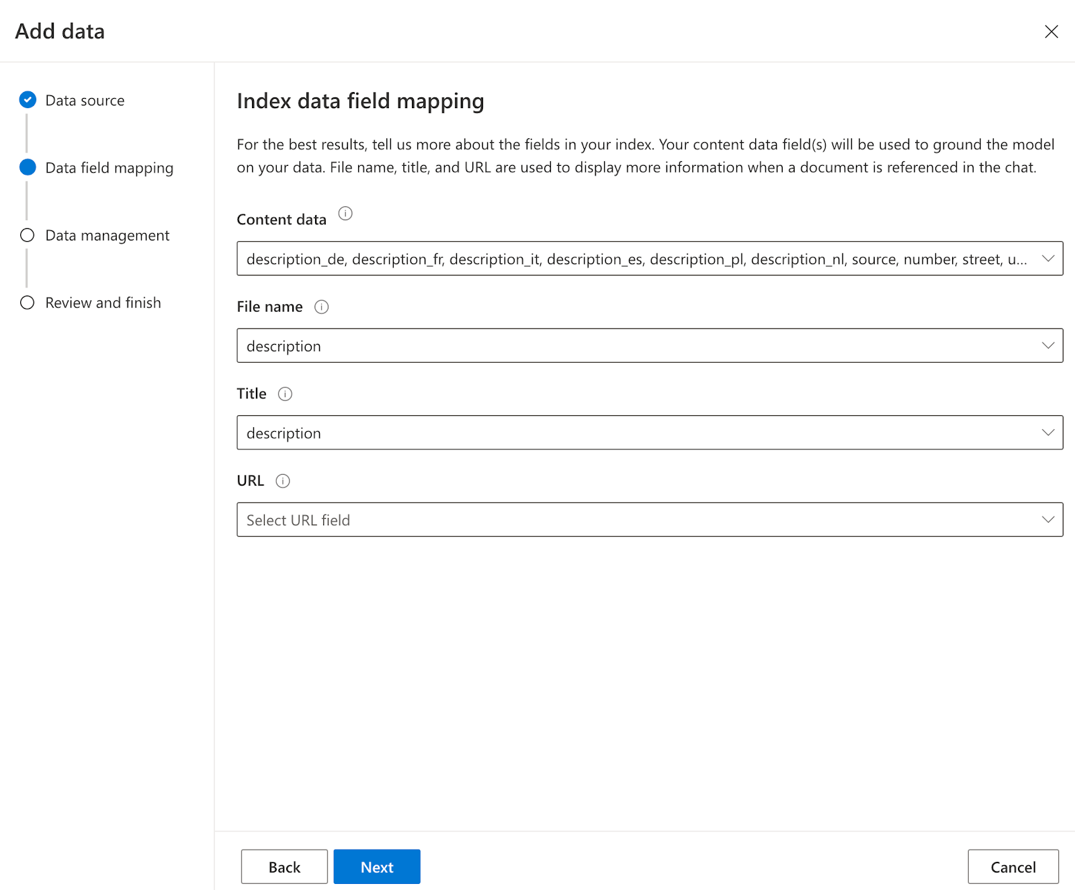The width and height of the screenshot is (1075, 890).
Task: Click Data management step circle
Action: [28, 235]
